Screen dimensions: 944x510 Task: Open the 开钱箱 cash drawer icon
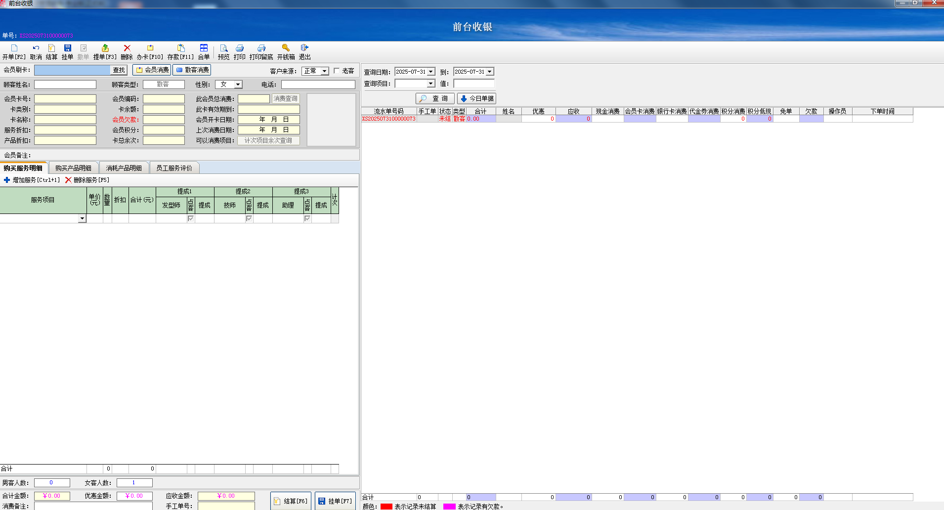click(x=286, y=48)
